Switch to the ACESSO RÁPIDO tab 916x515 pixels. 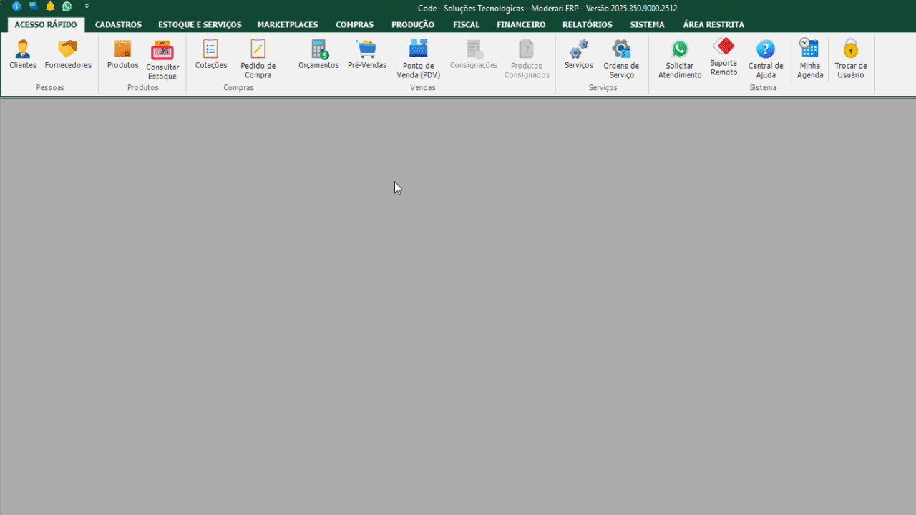pyautogui.click(x=46, y=24)
